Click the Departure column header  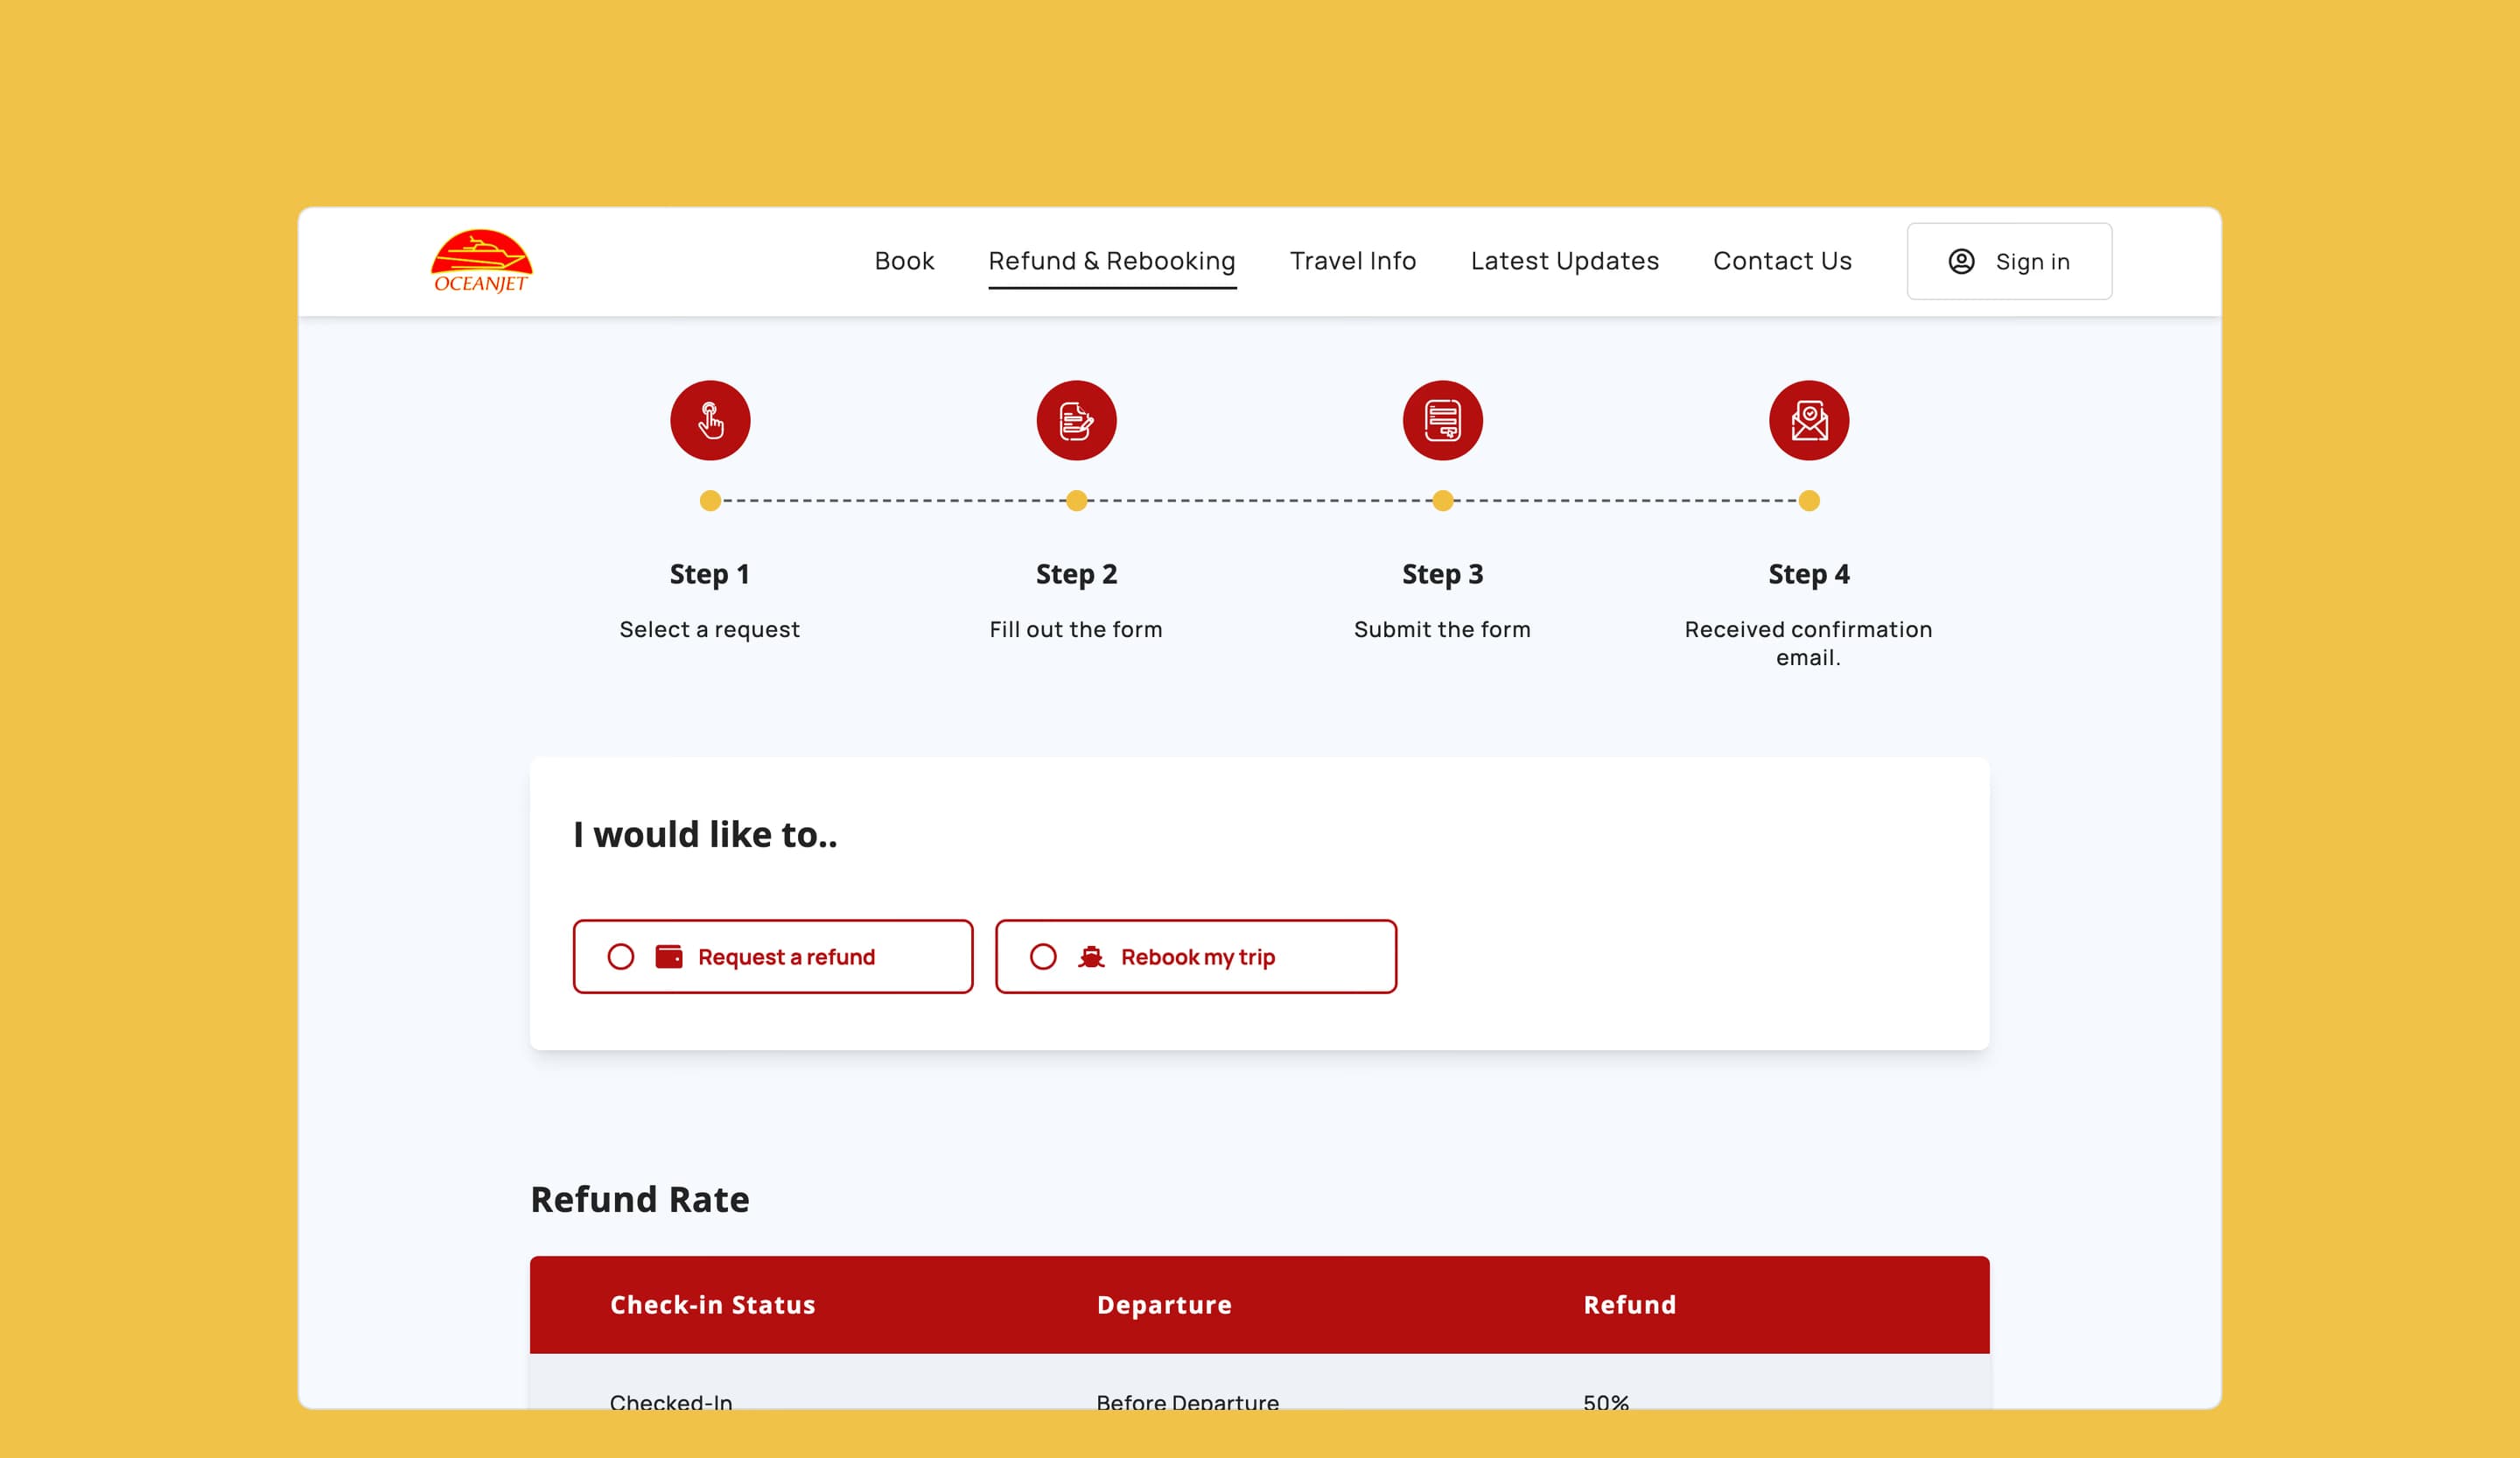(1164, 1304)
